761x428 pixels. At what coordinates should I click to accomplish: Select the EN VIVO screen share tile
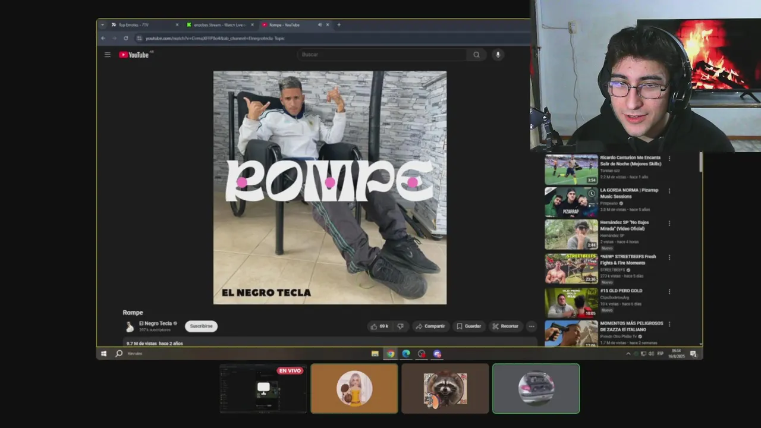click(263, 389)
